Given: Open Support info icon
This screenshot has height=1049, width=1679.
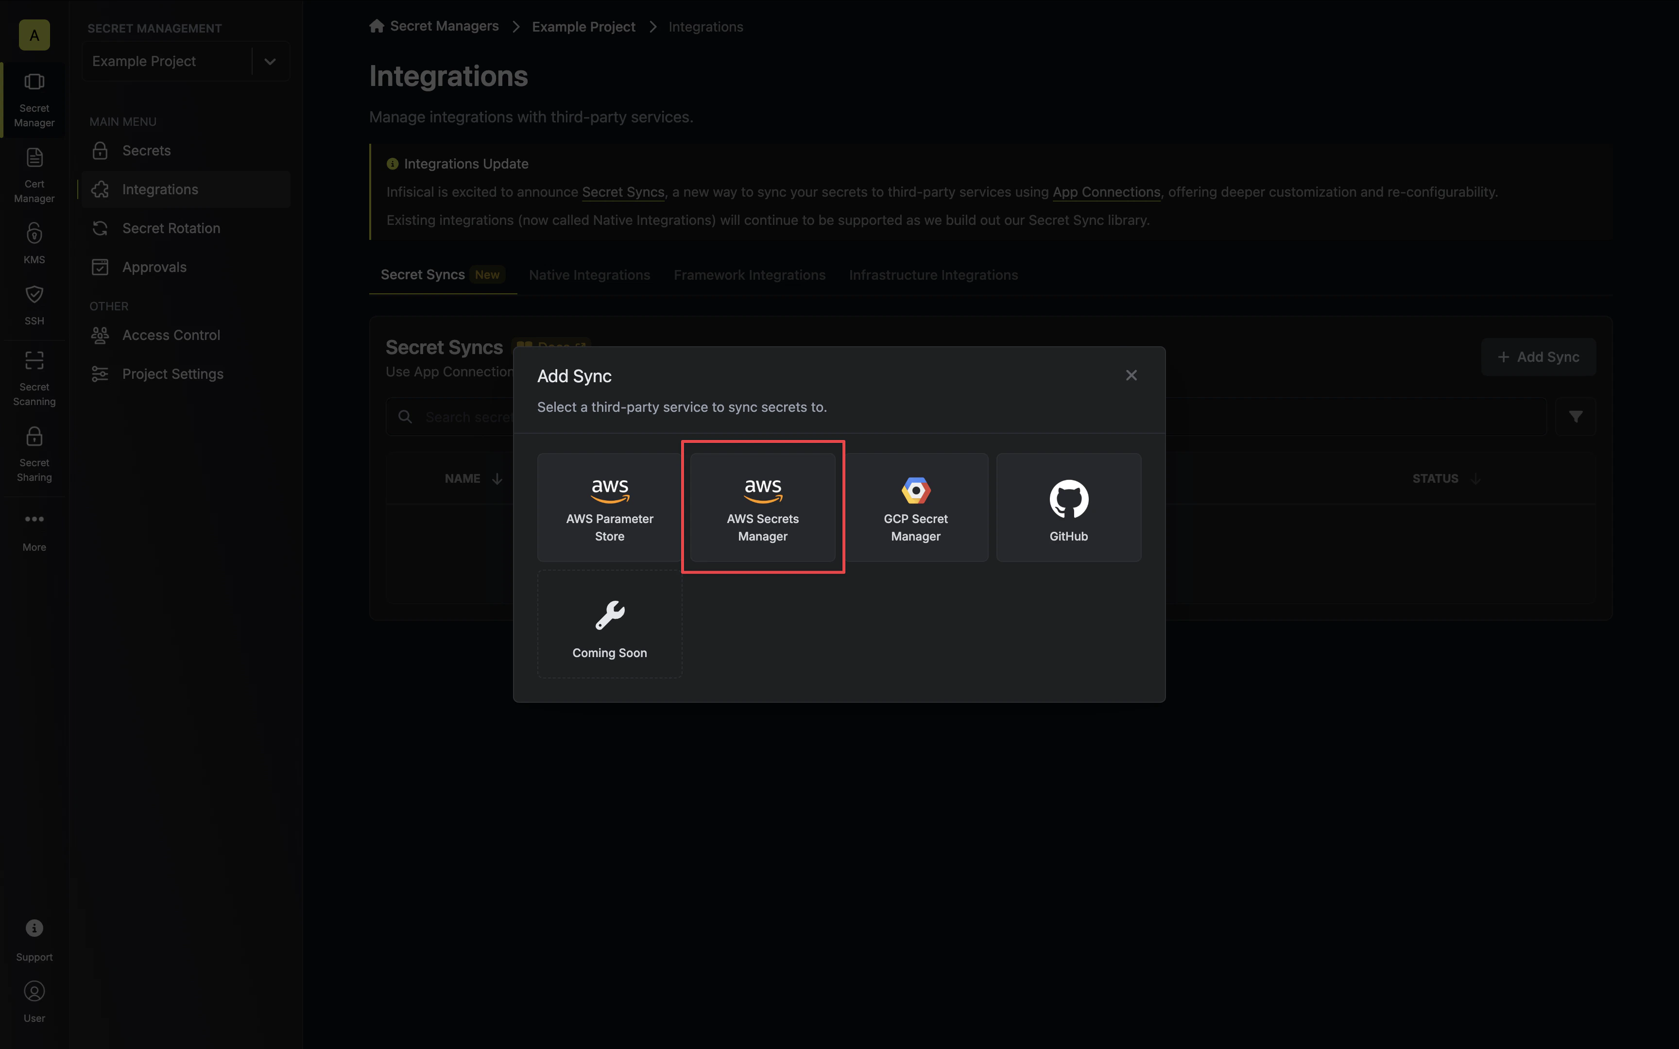Looking at the screenshot, I should [x=34, y=928].
